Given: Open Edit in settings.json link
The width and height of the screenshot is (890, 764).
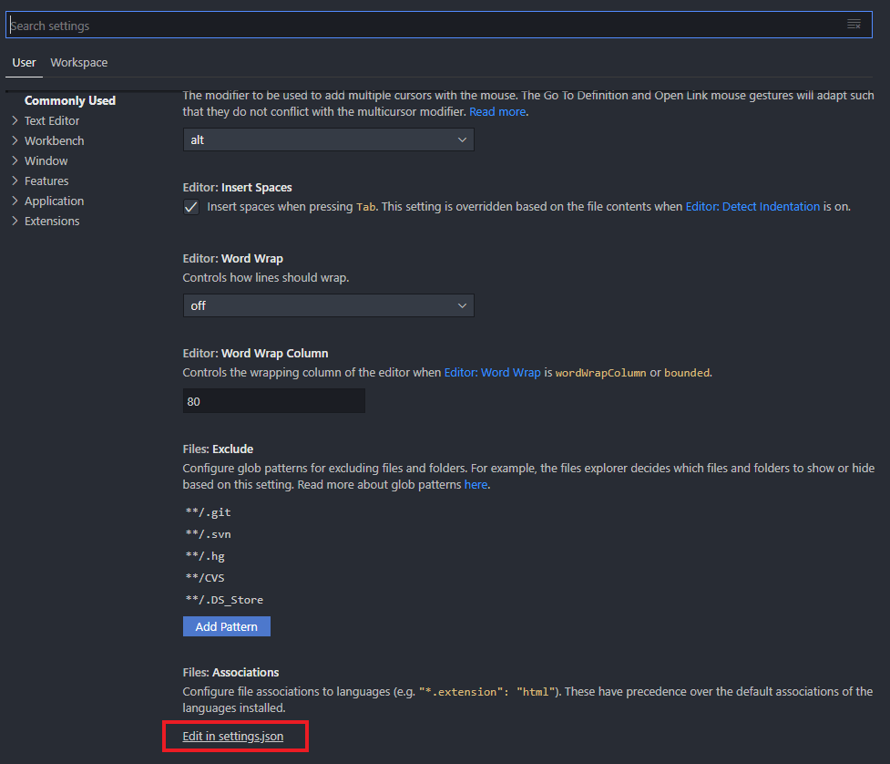Looking at the screenshot, I should [x=232, y=736].
